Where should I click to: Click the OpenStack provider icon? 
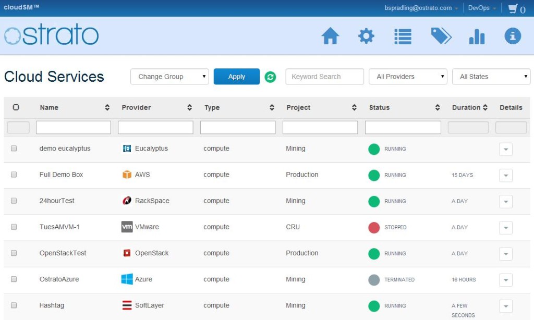click(x=127, y=253)
